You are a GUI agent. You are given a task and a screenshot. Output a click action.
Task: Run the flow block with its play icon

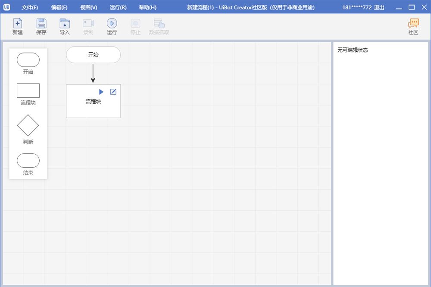coord(101,92)
